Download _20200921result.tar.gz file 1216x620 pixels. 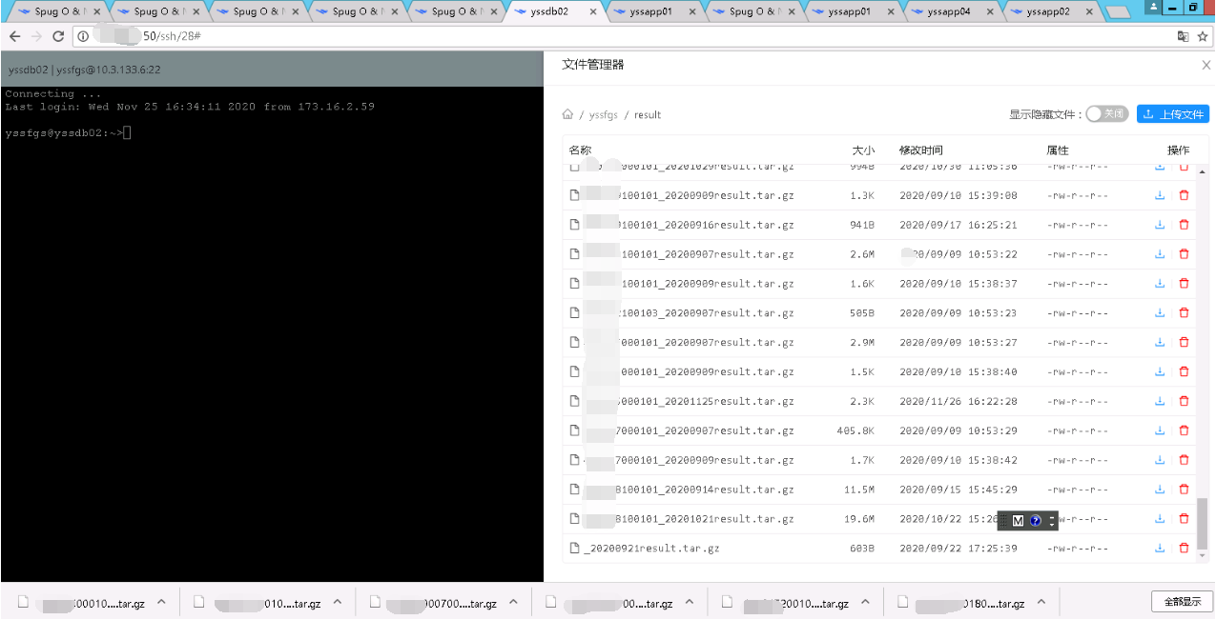(x=1160, y=549)
